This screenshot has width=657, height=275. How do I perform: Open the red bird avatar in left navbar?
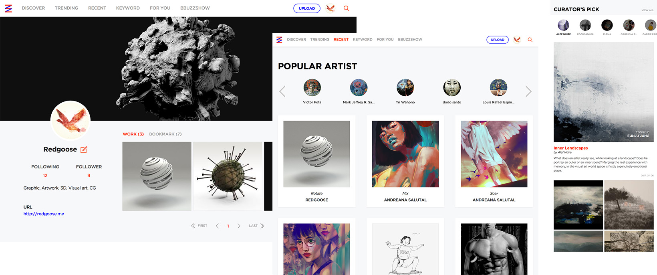331,8
